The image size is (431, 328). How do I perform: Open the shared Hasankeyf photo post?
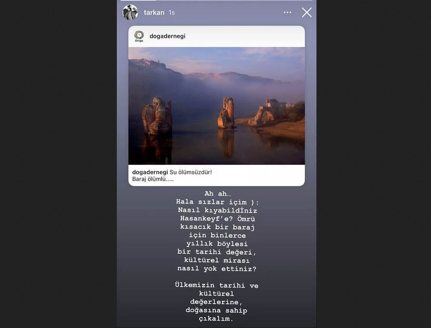(x=217, y=106)
